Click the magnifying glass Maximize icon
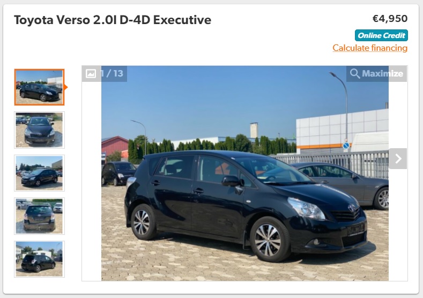Image resolution: width=423 pixels, height=298 pixels. (355, 73)
